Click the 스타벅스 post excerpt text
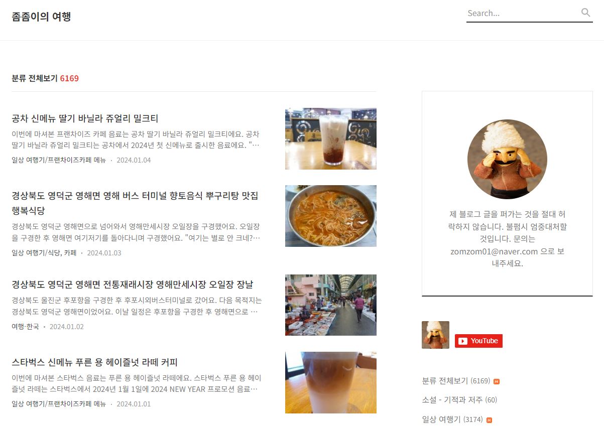The image size is (604, 429). coord(137,383)
